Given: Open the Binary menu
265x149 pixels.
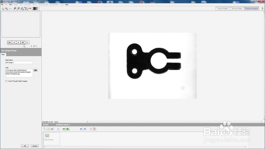Looking at the screenshot, I should tap(35, 4).
